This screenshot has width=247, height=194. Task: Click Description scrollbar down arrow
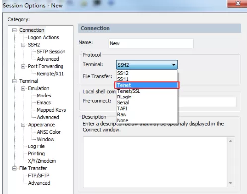click(230, 183)
